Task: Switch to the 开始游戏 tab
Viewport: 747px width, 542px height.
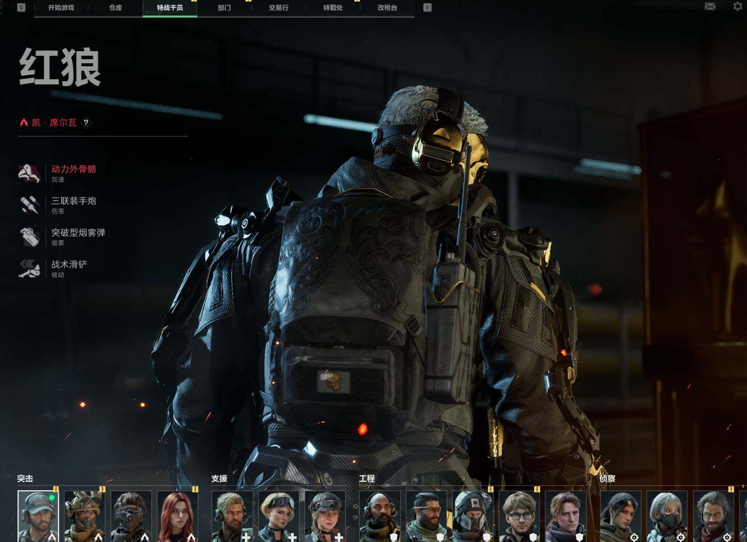Action: 61,8
